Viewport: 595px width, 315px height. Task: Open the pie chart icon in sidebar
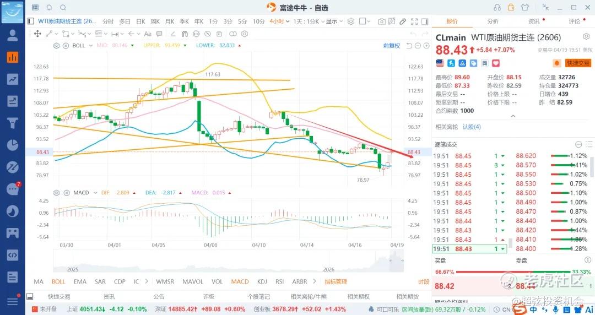click(x=13, y=145)
